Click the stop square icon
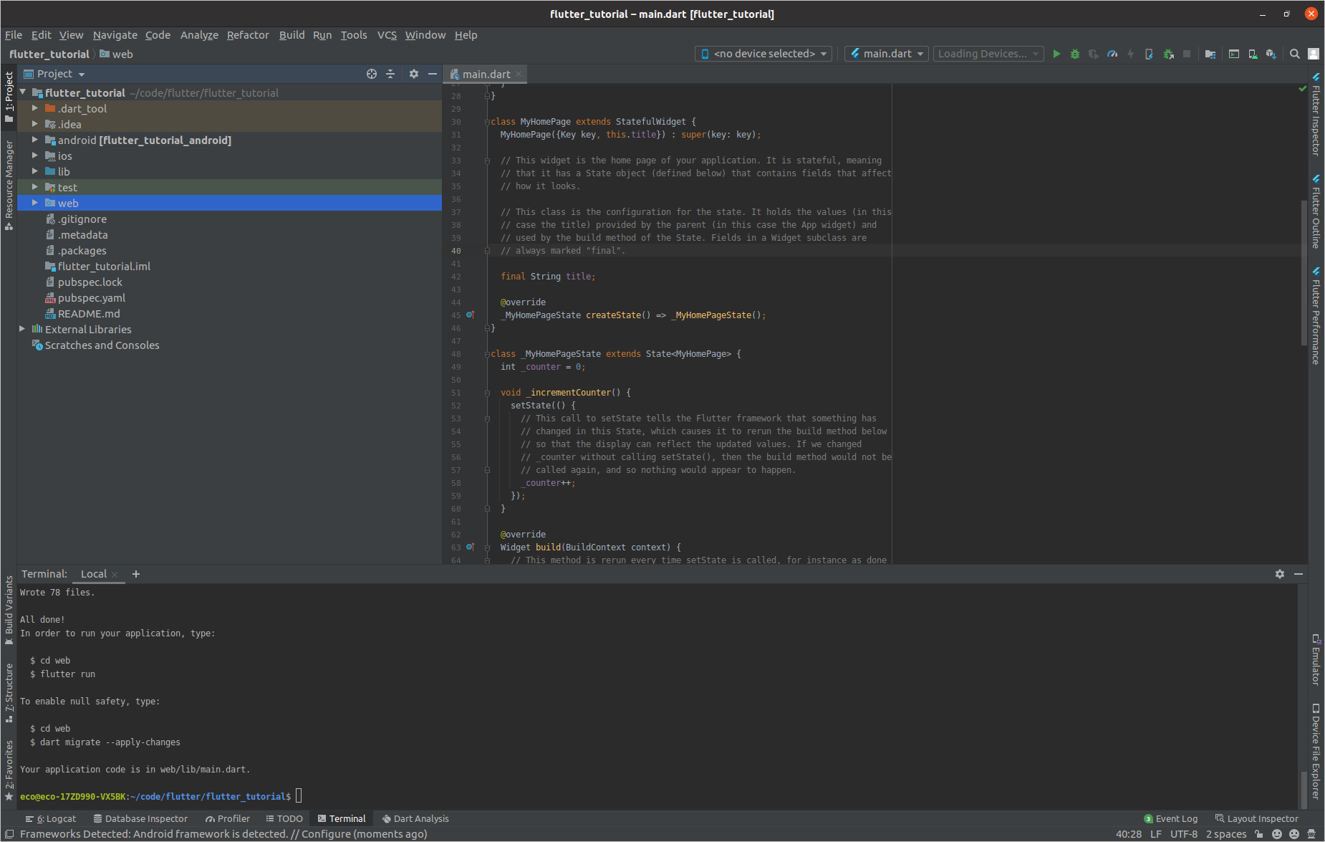 (1187, 54)
